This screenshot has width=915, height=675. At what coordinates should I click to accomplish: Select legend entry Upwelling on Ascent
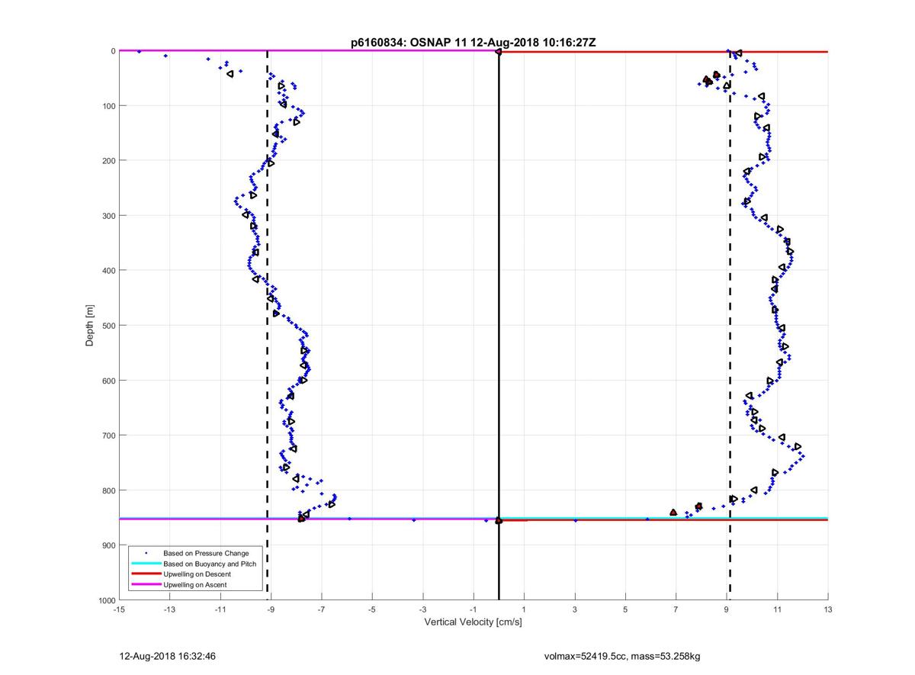pyautogui.click(x=195, y=585)
